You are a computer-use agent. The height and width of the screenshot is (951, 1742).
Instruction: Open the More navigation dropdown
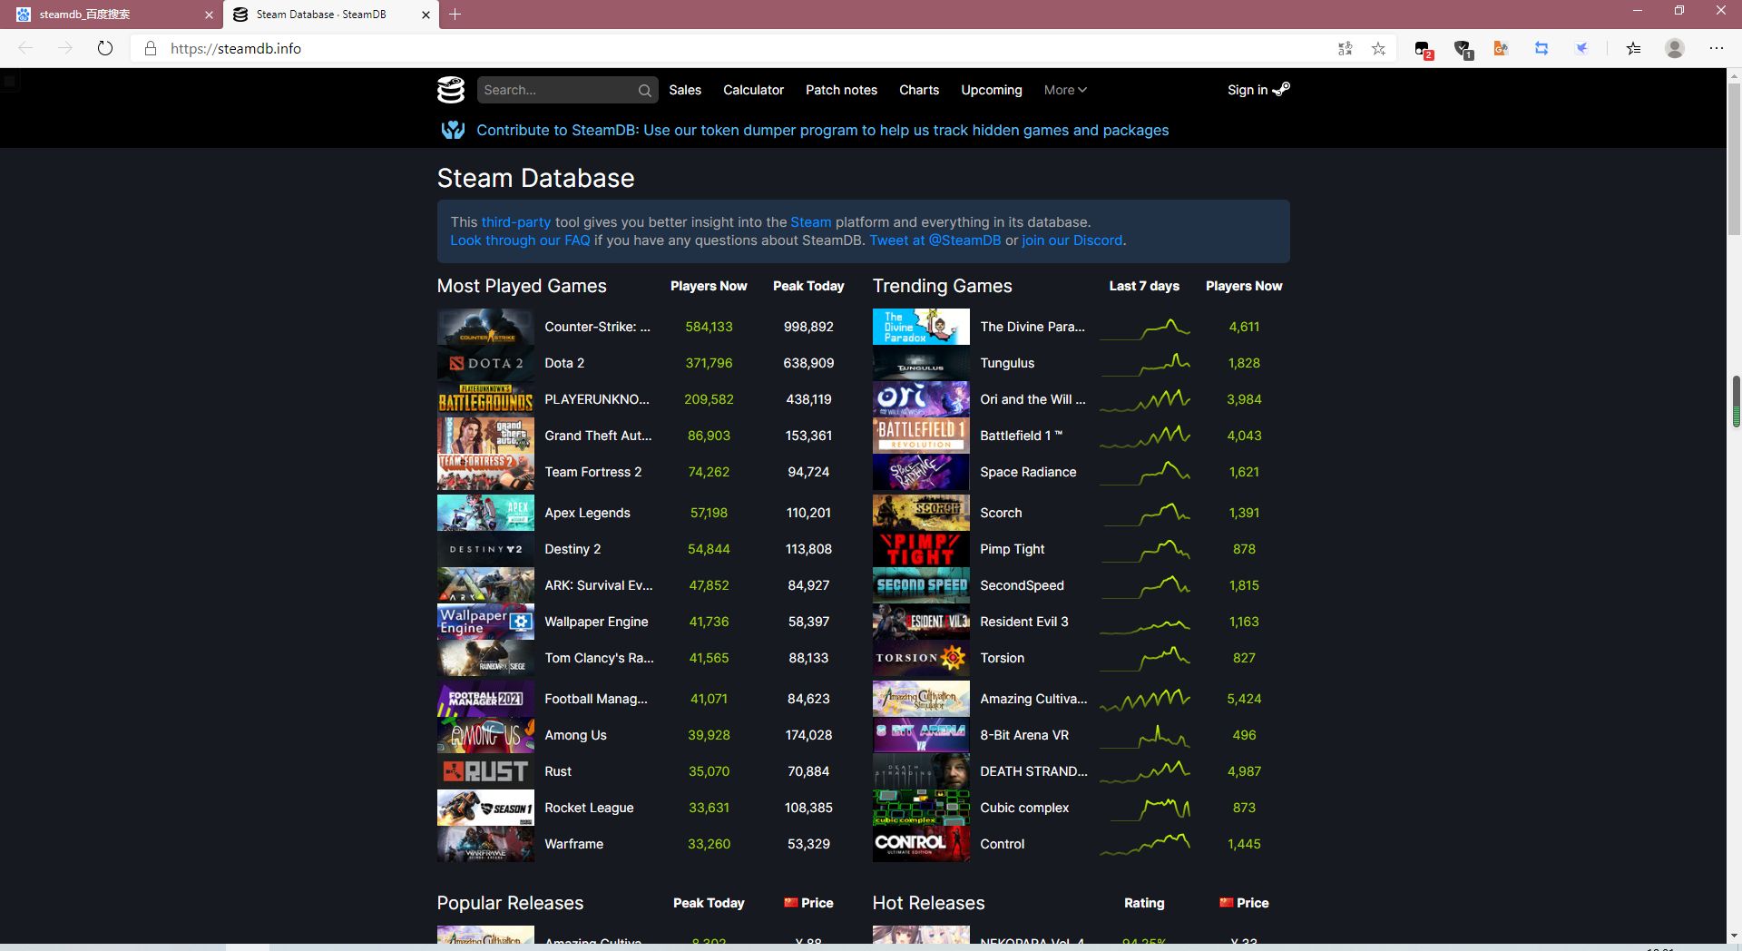(1064, 90)
